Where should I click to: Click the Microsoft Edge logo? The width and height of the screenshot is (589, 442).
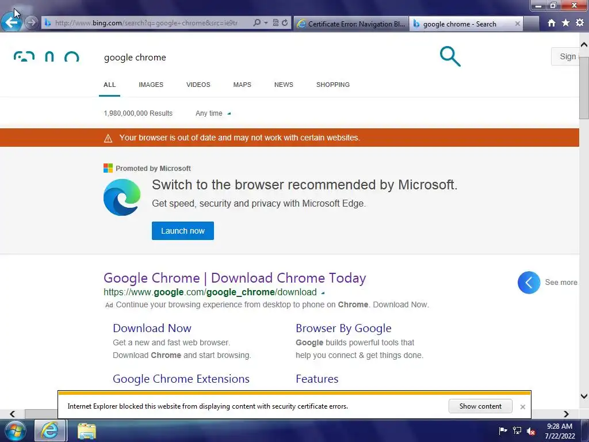(122, 197)
